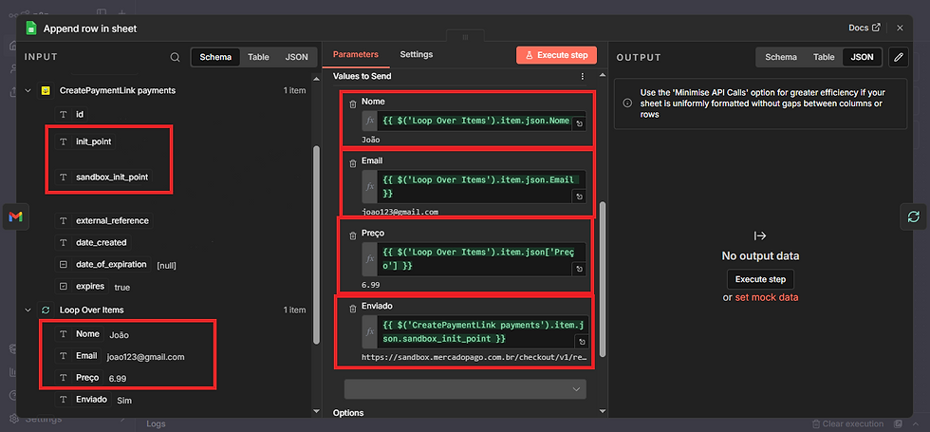The image size is (930, 432).
Task: Click Logs in the background canvas
Action: [x=156, y=423]
